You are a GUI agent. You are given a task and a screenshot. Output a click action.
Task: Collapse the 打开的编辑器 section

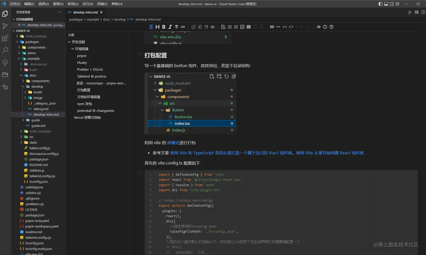14,19
